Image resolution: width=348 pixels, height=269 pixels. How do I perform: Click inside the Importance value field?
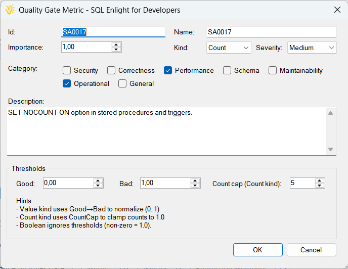click(x=86, y=47)
